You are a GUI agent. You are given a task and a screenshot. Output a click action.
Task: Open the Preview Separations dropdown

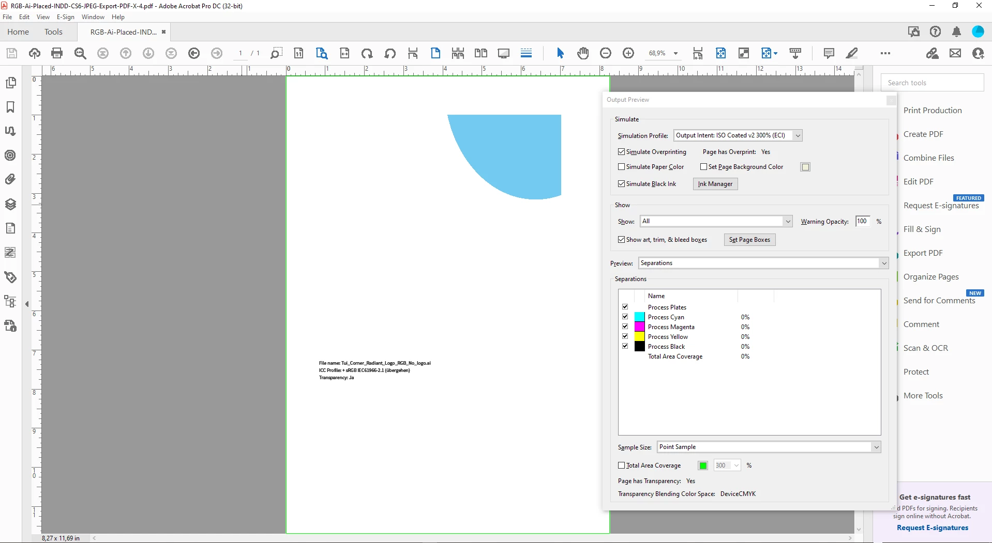click(763, 263)
